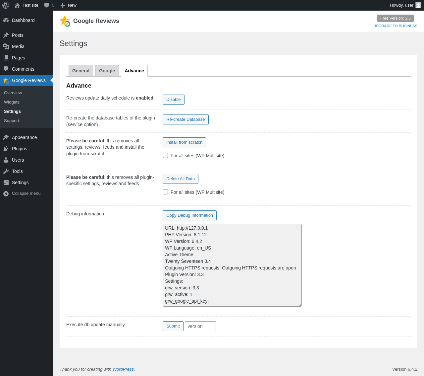The width and height of the screenshot is (424, 376).
Task: Click the Collapse menu label
Action: tap(26, 193)
